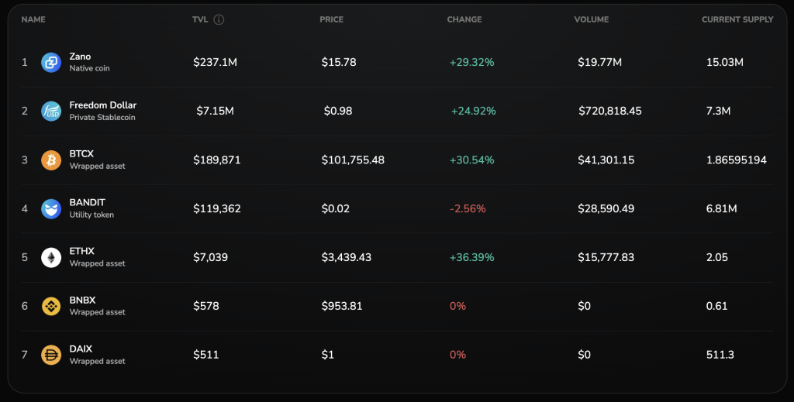Viewport: 794px width, 402px height.
Task: Click the BANDIT -2.56% change value
Action: (x=468, y=208)
